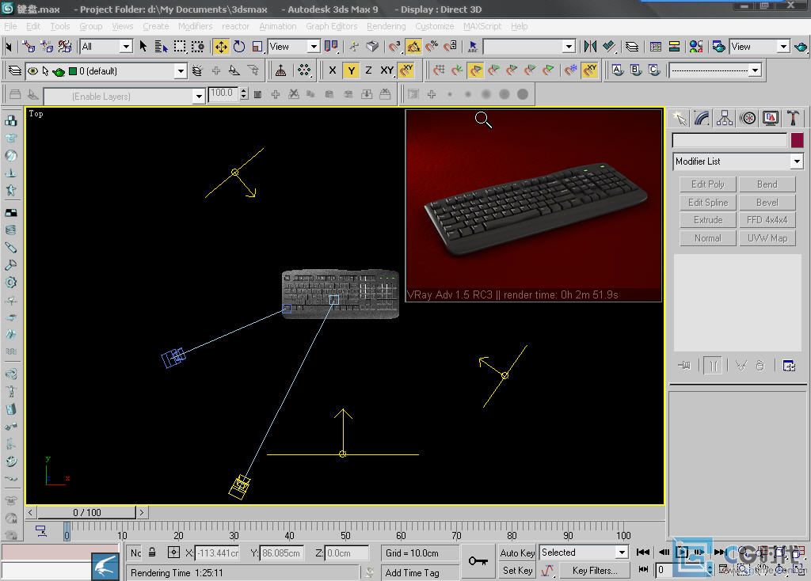811x581 pixels.
Task: Click the object color swatch
Action: click(797, 140)
